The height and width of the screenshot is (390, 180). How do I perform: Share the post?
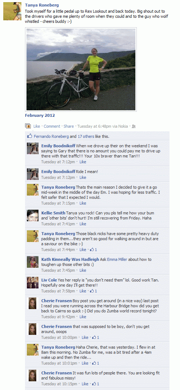pyautogui.click(x=69, y=126)
